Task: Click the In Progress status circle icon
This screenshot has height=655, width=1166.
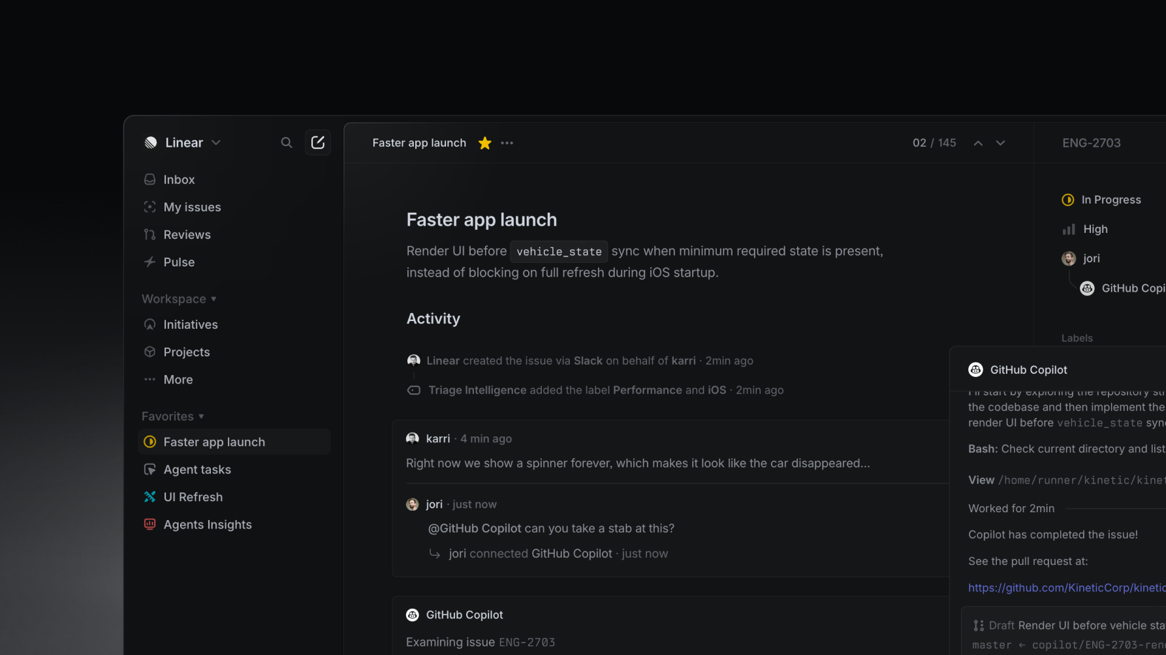Action: (1068, 200)
